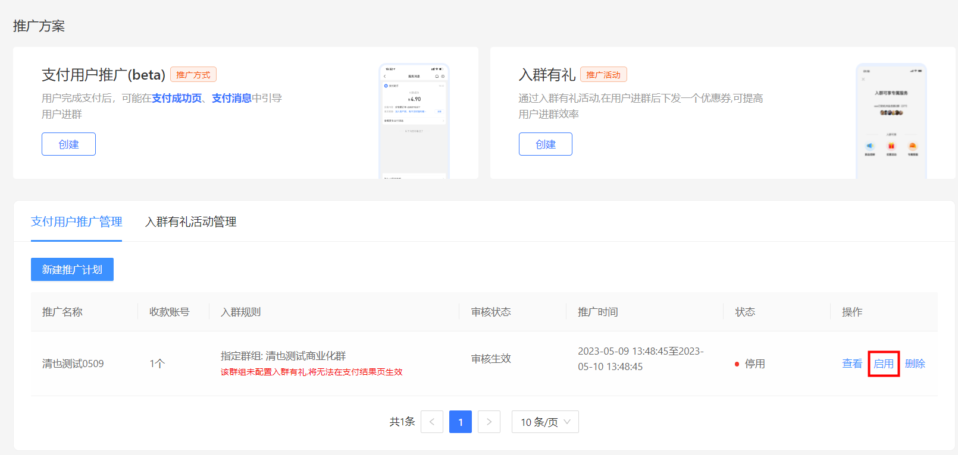Click the 推广活动 tag label
This screenshot has width=958, height=455.
coord(603,75)
